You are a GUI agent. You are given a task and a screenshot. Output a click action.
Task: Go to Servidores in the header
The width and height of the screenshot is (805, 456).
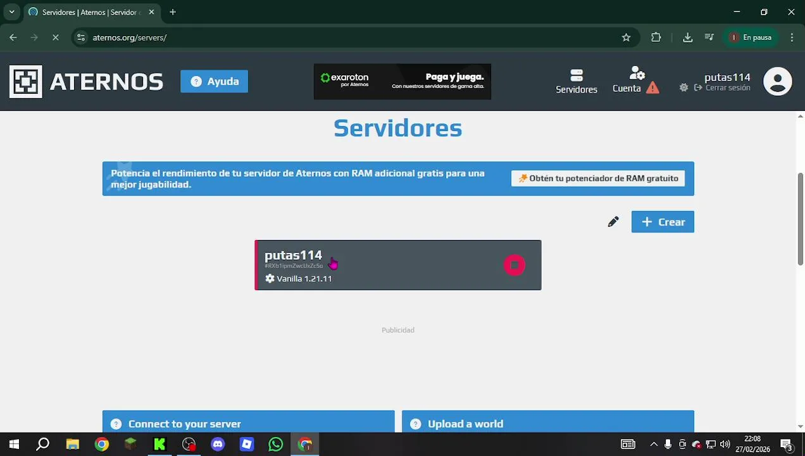pos(577,82)
